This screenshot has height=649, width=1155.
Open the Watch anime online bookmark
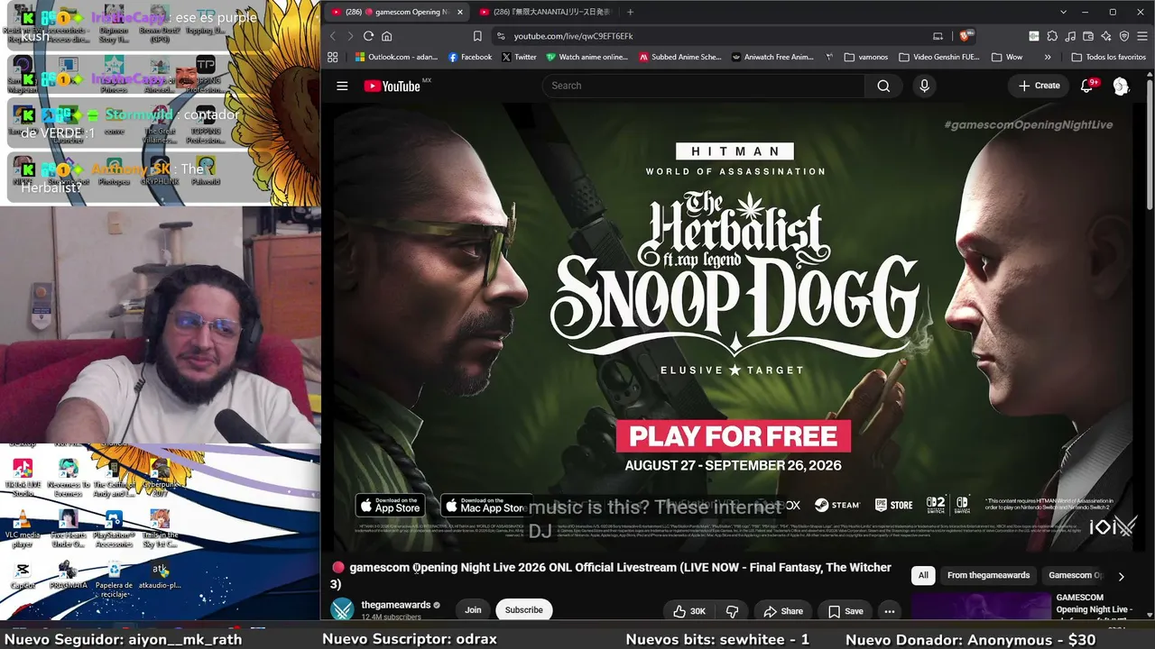[587, 57]
